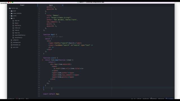Click the index.css file icon
The width and height of the screenshot is (180, 101).
tap(13, 28)
